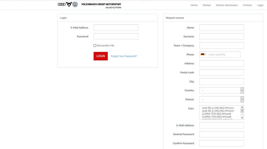The height and width of the screenshot is (149, 267).
Task: Click the CUPRA logo in header
Action: coord(69,4)
